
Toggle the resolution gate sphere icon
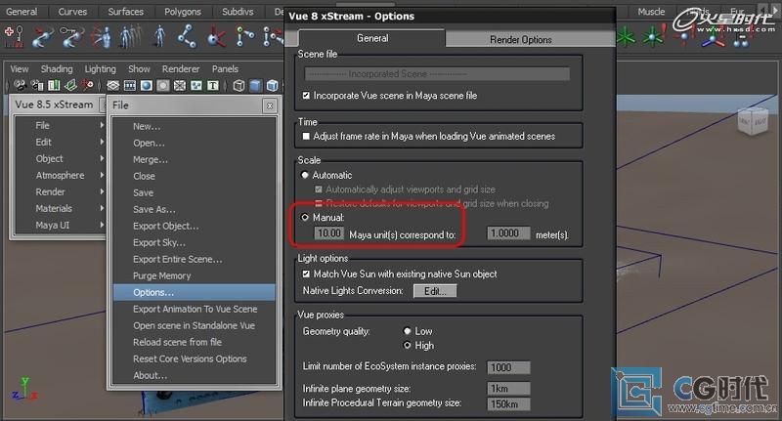point(146,86)
